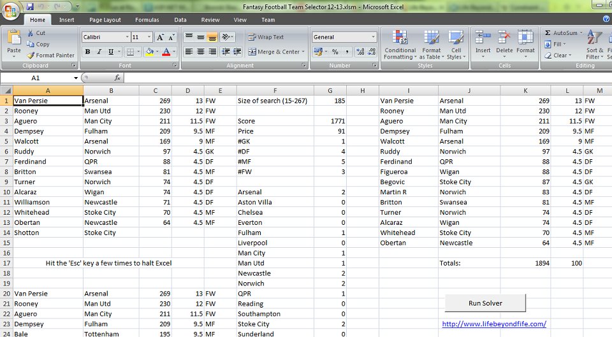Open Conditional Formatting menu

[x=400, y=45]
